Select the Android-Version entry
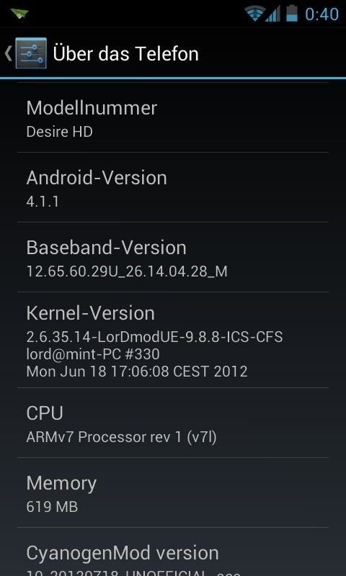 173,187
